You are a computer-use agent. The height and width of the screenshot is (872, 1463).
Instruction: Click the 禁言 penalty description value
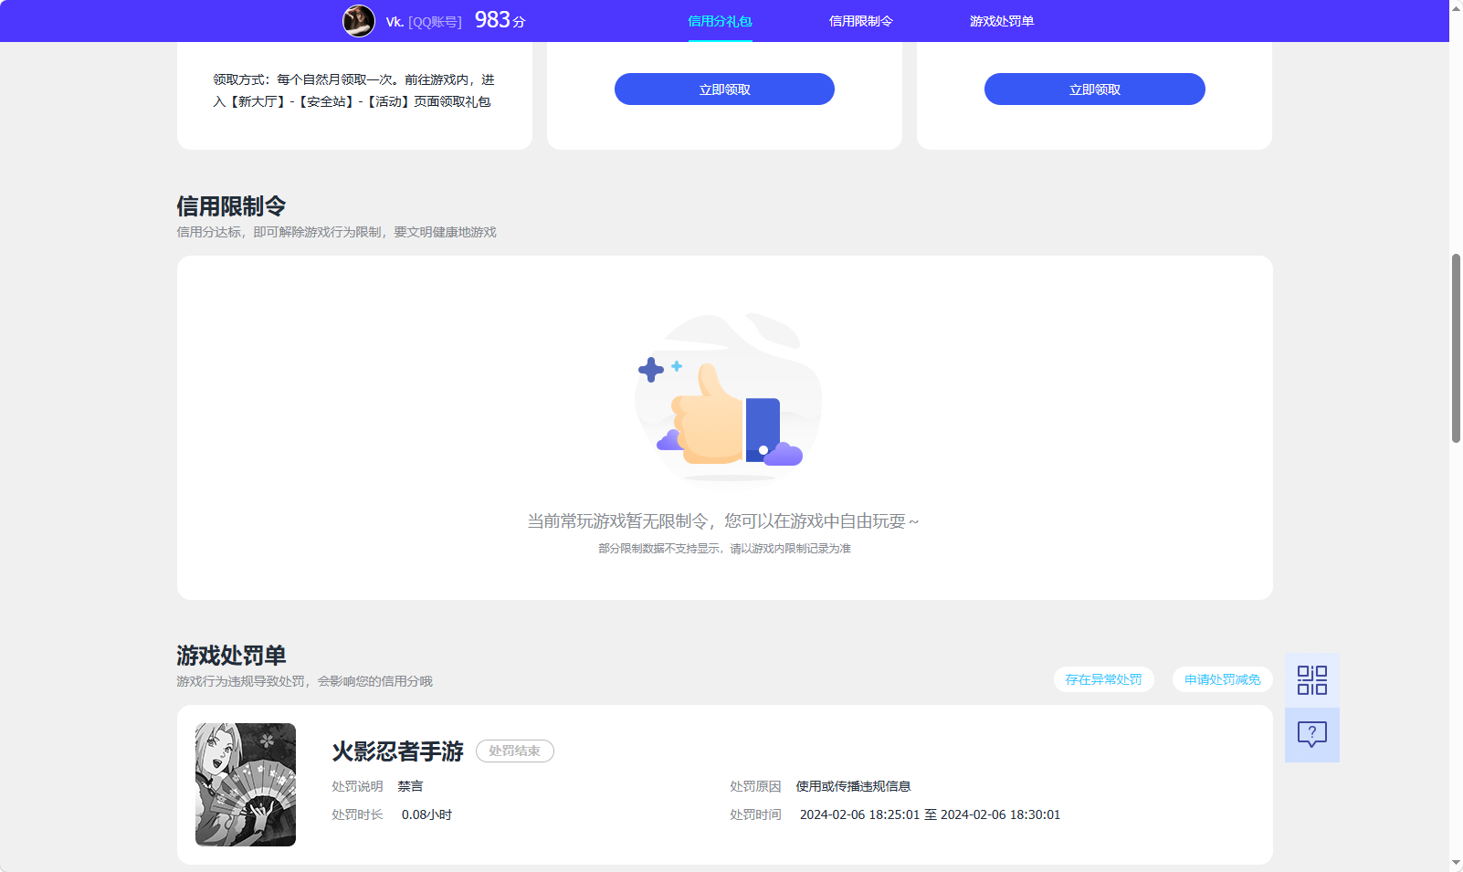(x=410, y=786)
